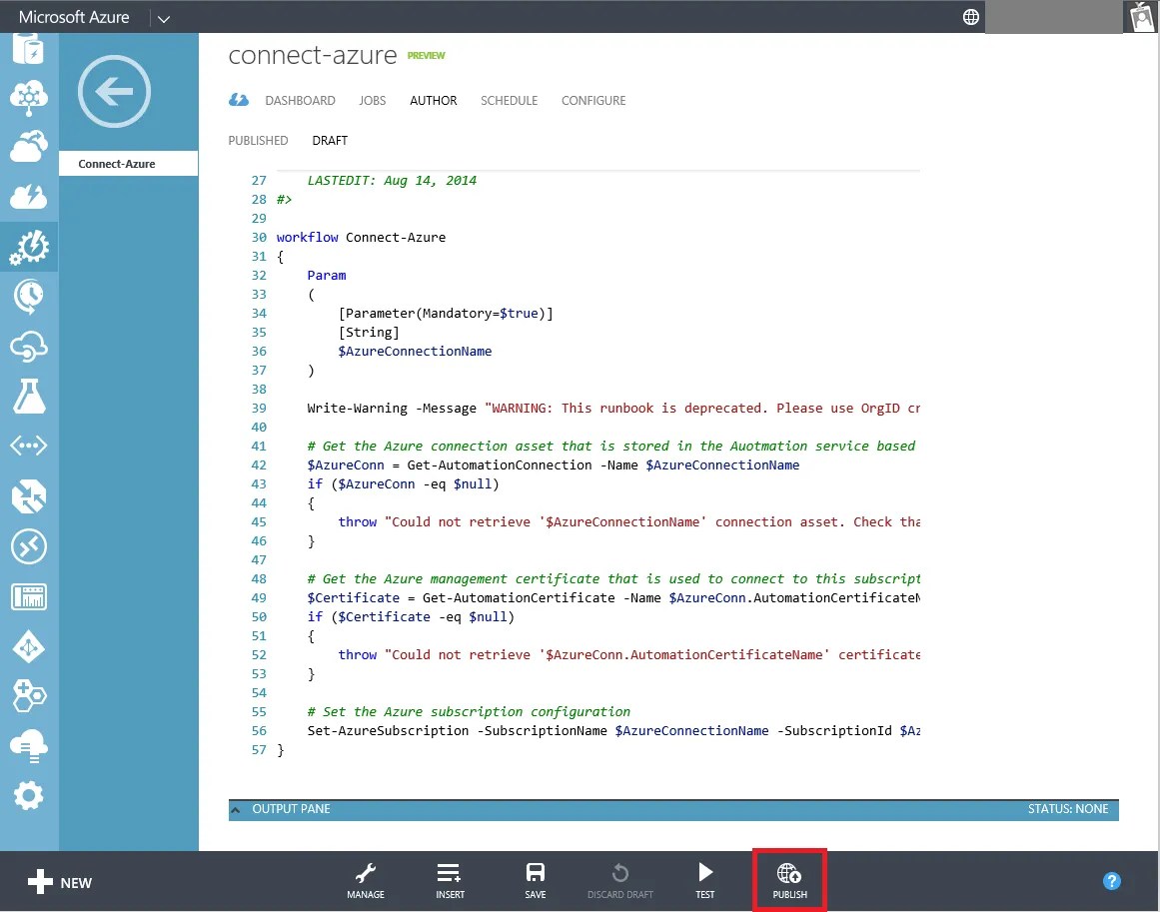Screen dimensions: 1160x912
Task: Publish the runbook draft
Action: 789,881
